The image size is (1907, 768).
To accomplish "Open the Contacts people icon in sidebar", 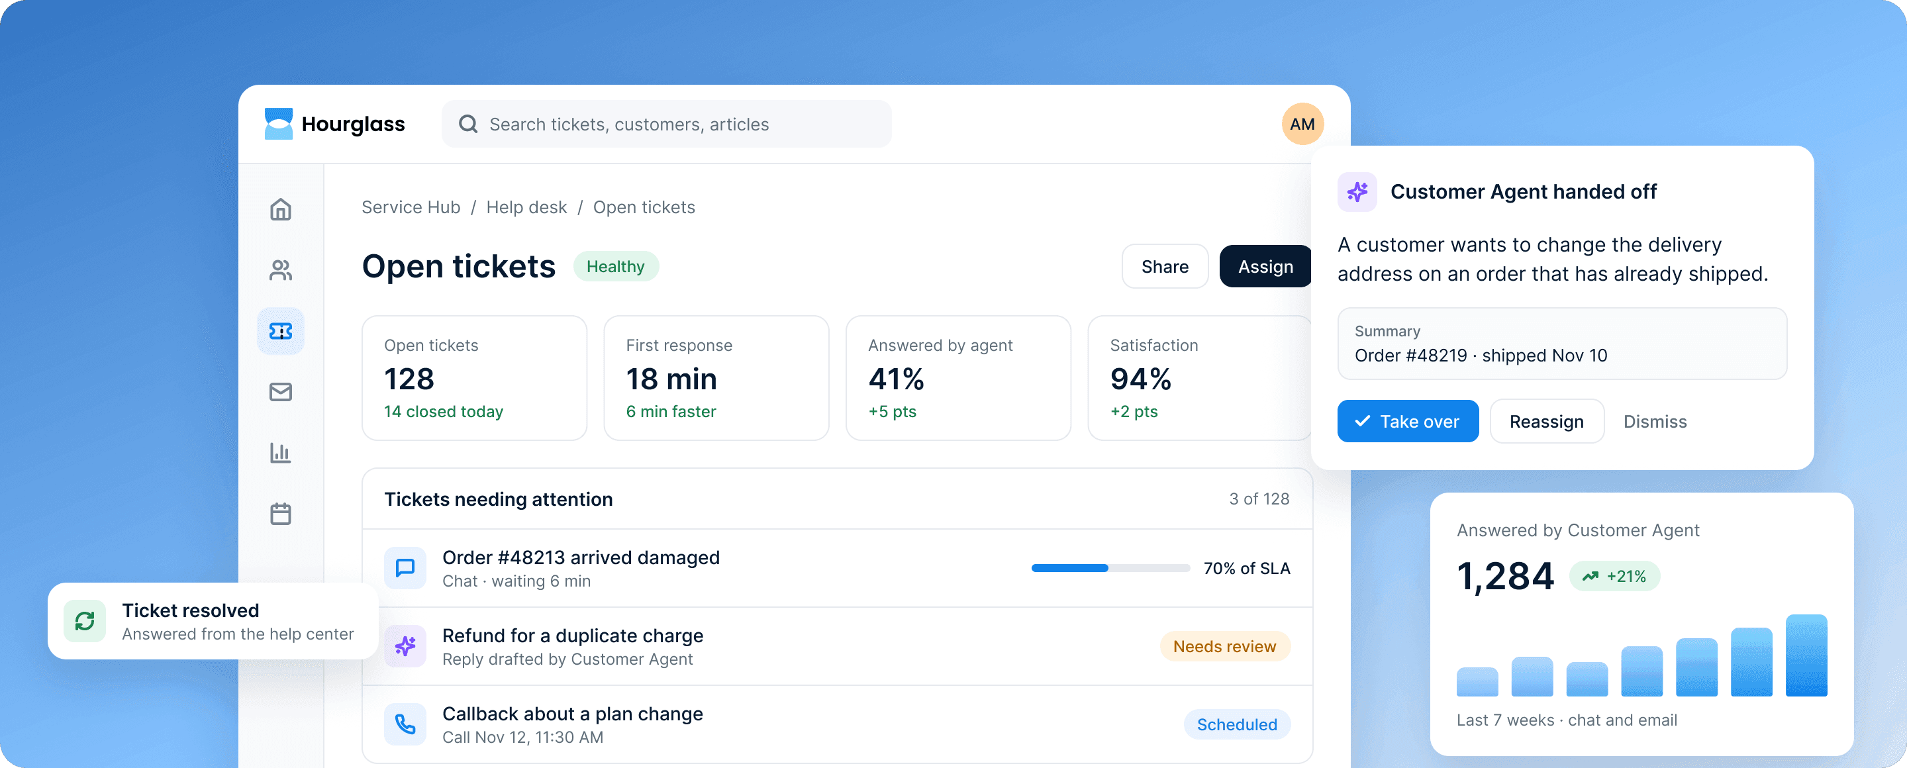I will click(281, 270).
